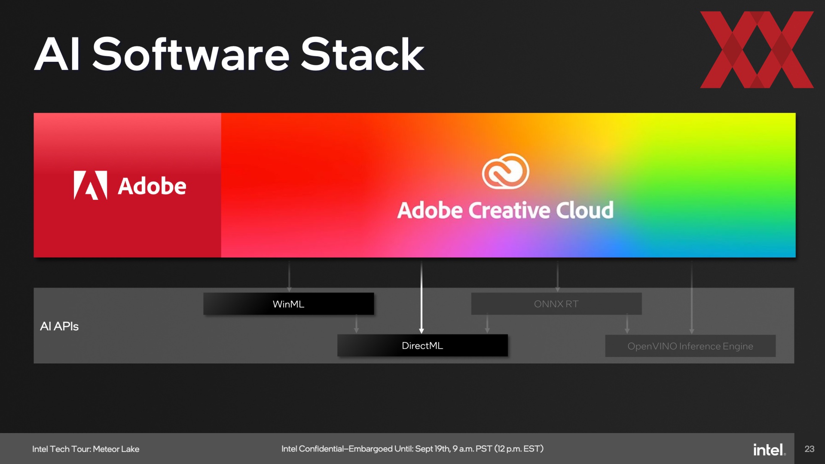Click the rainbow Creative Cloud banner
Screen dimensions: 825x464
pyautogui.click(x=508, y=185)
